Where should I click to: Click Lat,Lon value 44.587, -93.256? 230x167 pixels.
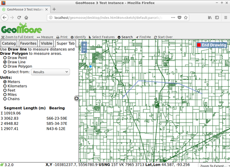click(175, 165)
